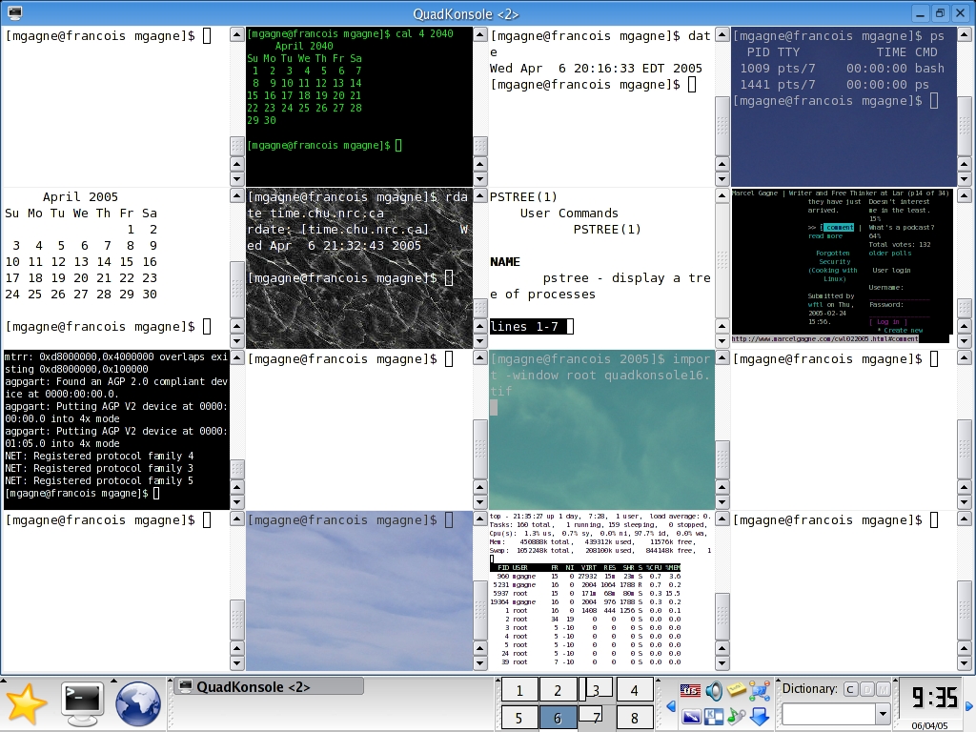Launch the Konsole terminal from panel
Image resolution: width=976 pixels, height=732 pixels.
point(82,704)
